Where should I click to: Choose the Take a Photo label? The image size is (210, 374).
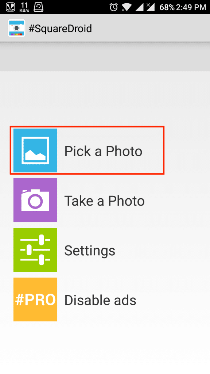[104, 201]
